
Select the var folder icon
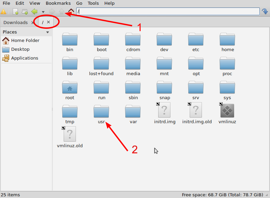[x=133, y=112]
